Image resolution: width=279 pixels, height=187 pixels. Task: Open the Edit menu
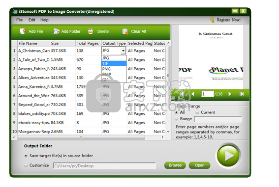click(x=32, y=20)
